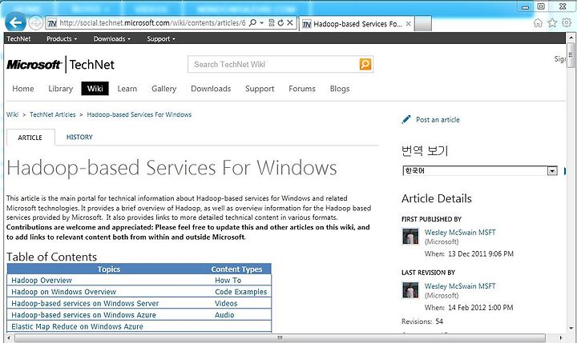The image size is (577, 343).
Task: Expand the Downloads menu in black bar
Action: coord(112,38)
